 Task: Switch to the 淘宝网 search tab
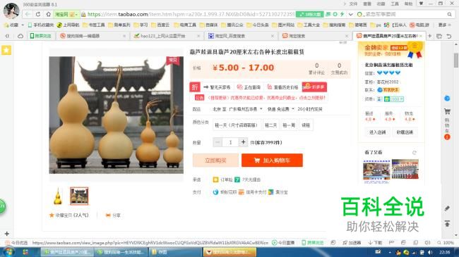[241, 36]
